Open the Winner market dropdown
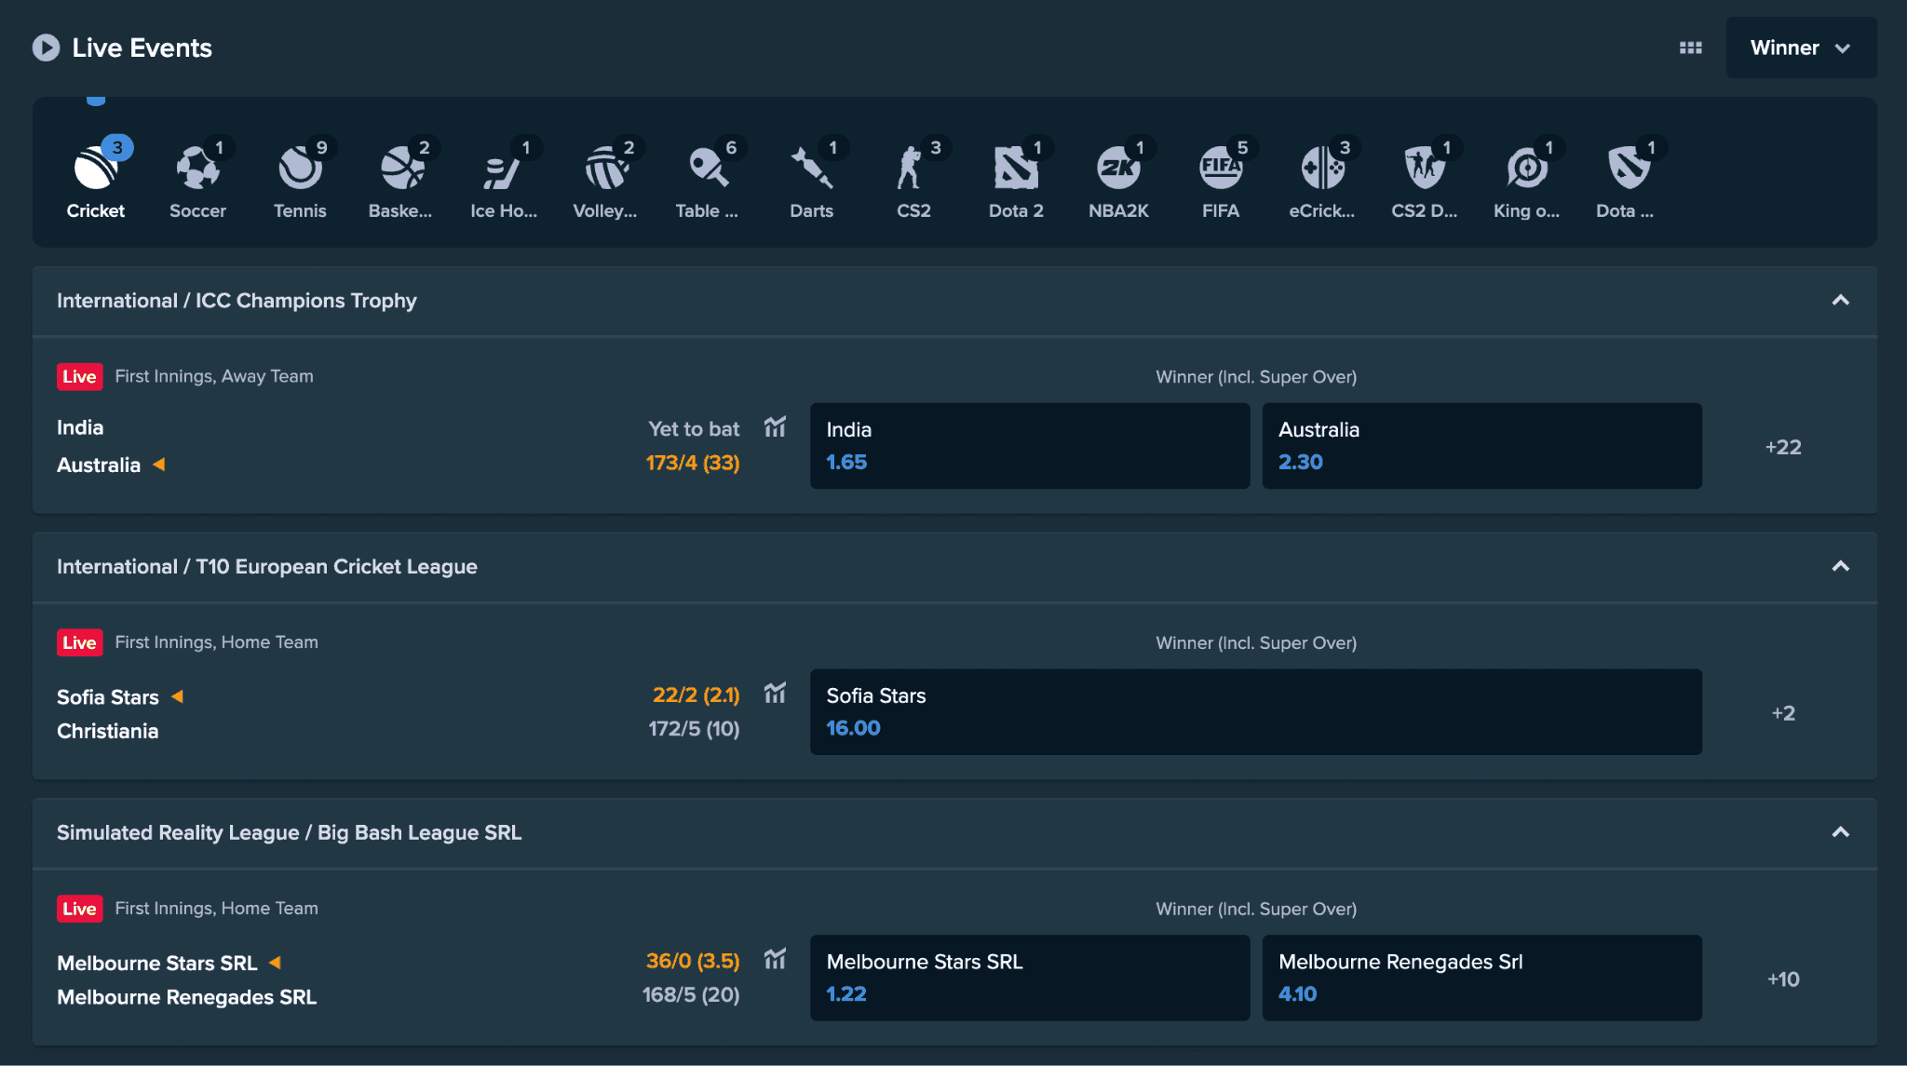The width and height of the screenshot is (1907, 1066). [x=1801, y=47]
